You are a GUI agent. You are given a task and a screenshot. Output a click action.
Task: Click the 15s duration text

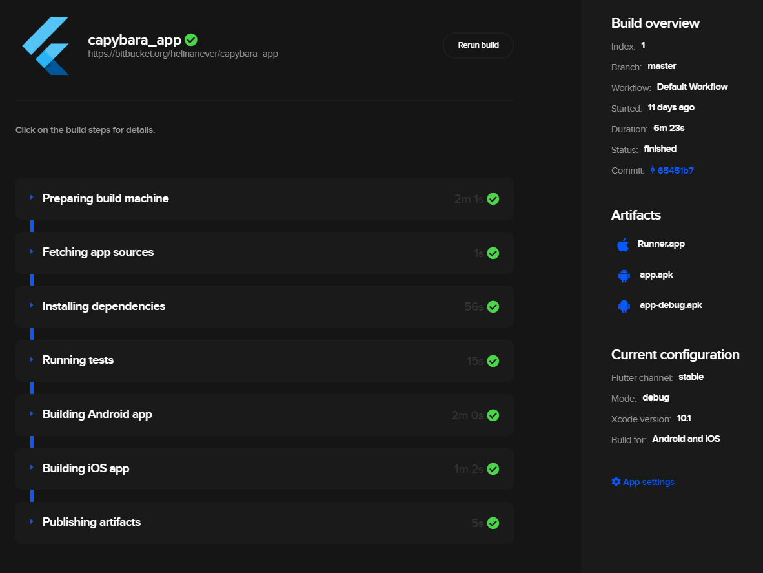pyautogui.click(x=475, y=361)
